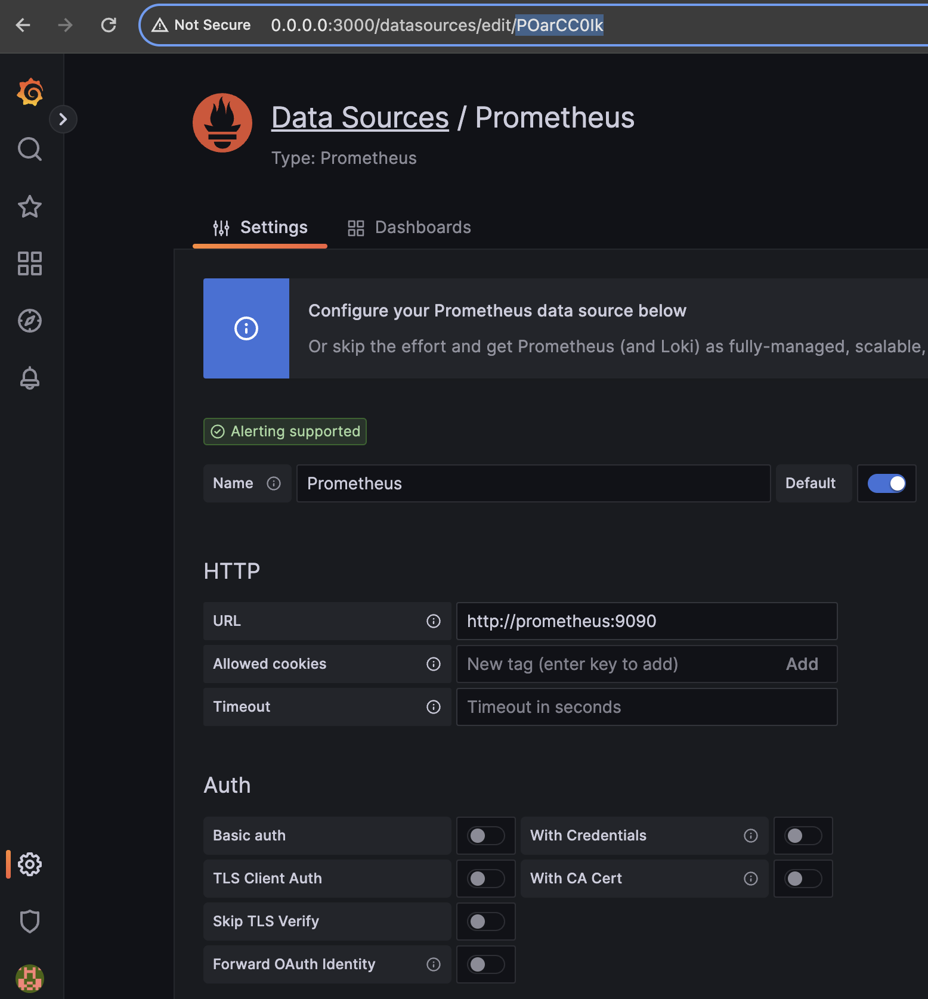928x999 pixels.
Task: Click the HTTP section heading
Action: 232,571
